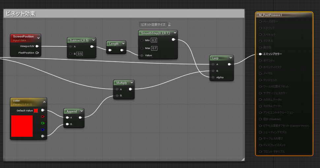The width and height of the screenshot is (320, 168).
Task: Expand the Lerp node chevron
Action: (231, 58)
